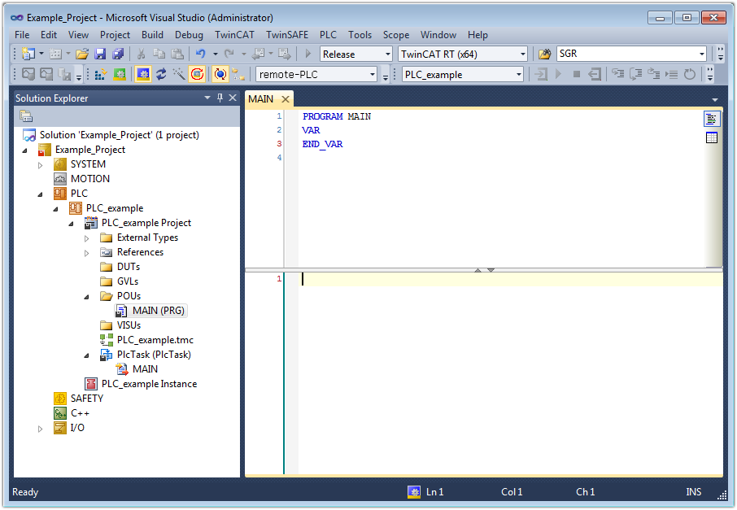Toggle Solution Explorer pin auto-hide
This screenshot has height=510, width=737.
pos(220,98)
